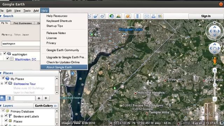Toggle the Borders and Labels checkbox
224x126 pixels.
pyautogui.click(x=6, y=115)
